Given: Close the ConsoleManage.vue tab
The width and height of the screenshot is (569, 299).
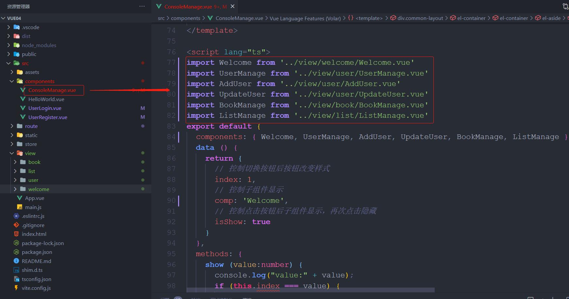Looking at the screenshot, I should click(x=233, y=6).
